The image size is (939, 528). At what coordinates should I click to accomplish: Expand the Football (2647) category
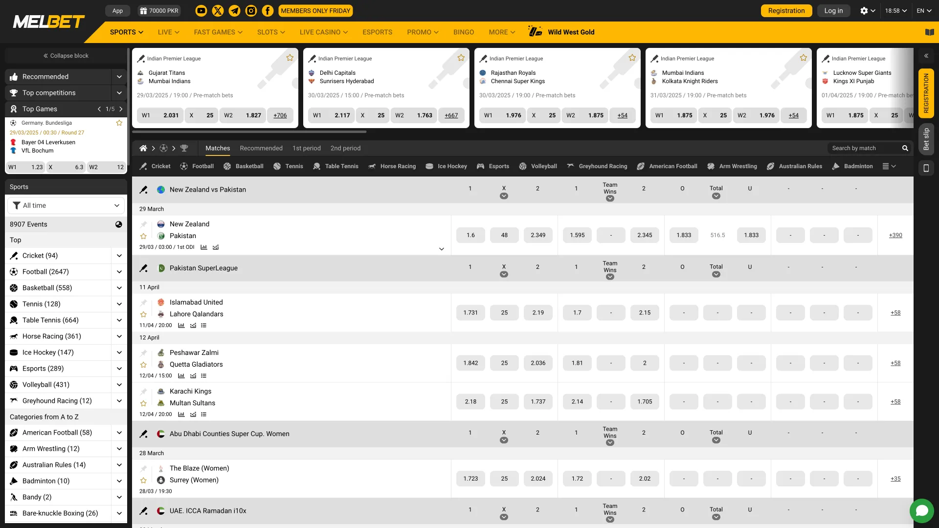coord(119,272)
